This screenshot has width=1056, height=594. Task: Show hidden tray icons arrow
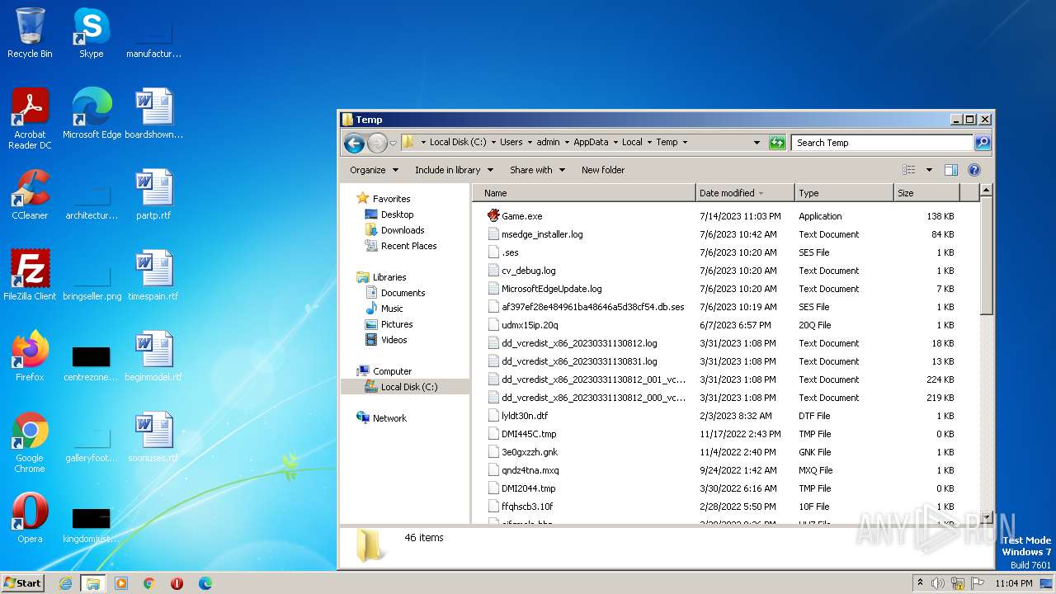point(920,583)
